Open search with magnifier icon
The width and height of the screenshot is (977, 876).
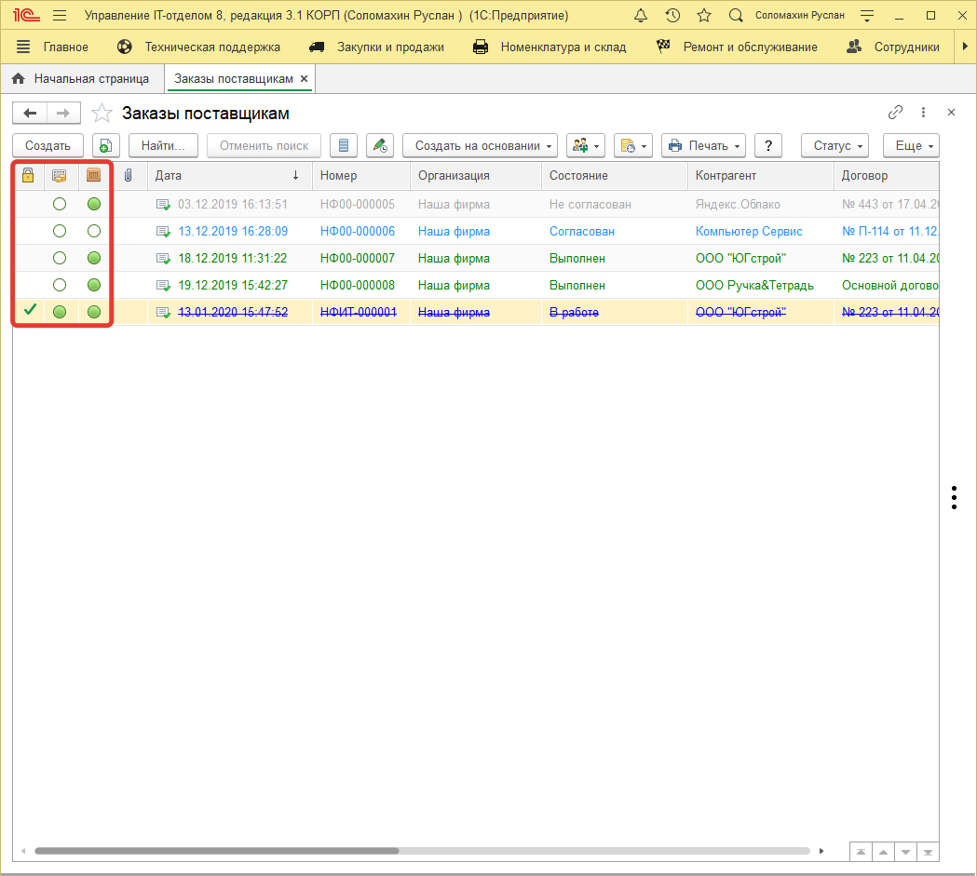pyautogui.click(x=736, y=16)
